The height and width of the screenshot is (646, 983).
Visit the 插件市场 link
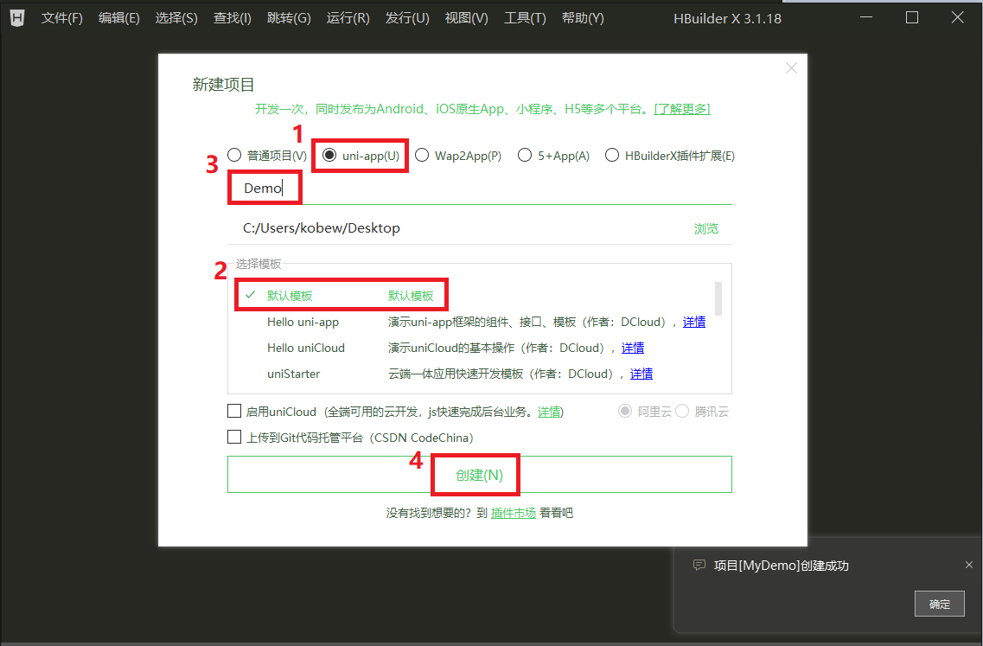click(514, 512)
